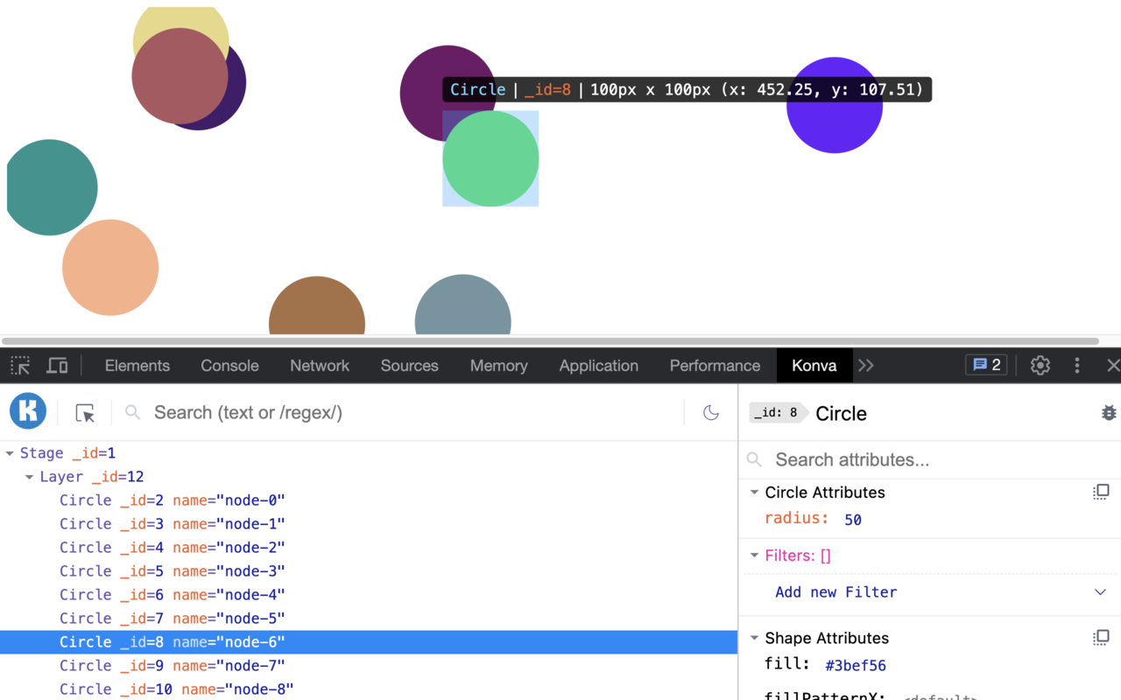
Task: Click the Add new Filter link
Action: coord(836,592)
